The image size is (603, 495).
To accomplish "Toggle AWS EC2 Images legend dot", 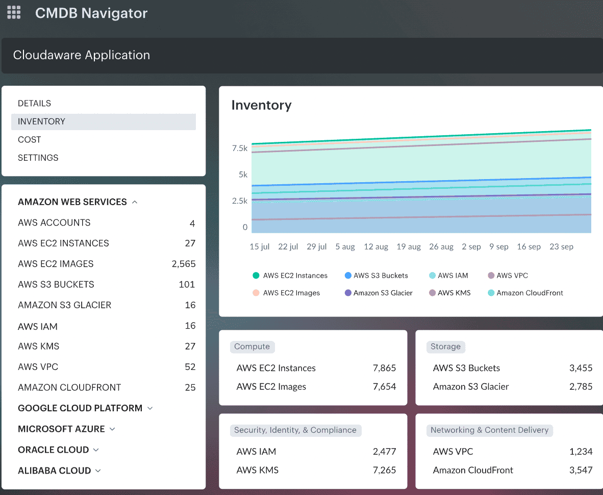I will coord(256,293).
